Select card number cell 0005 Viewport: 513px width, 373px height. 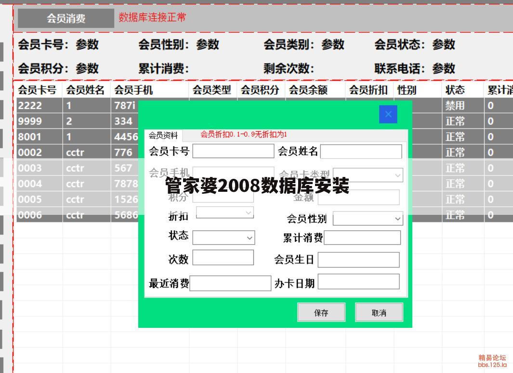coord(39,199)
